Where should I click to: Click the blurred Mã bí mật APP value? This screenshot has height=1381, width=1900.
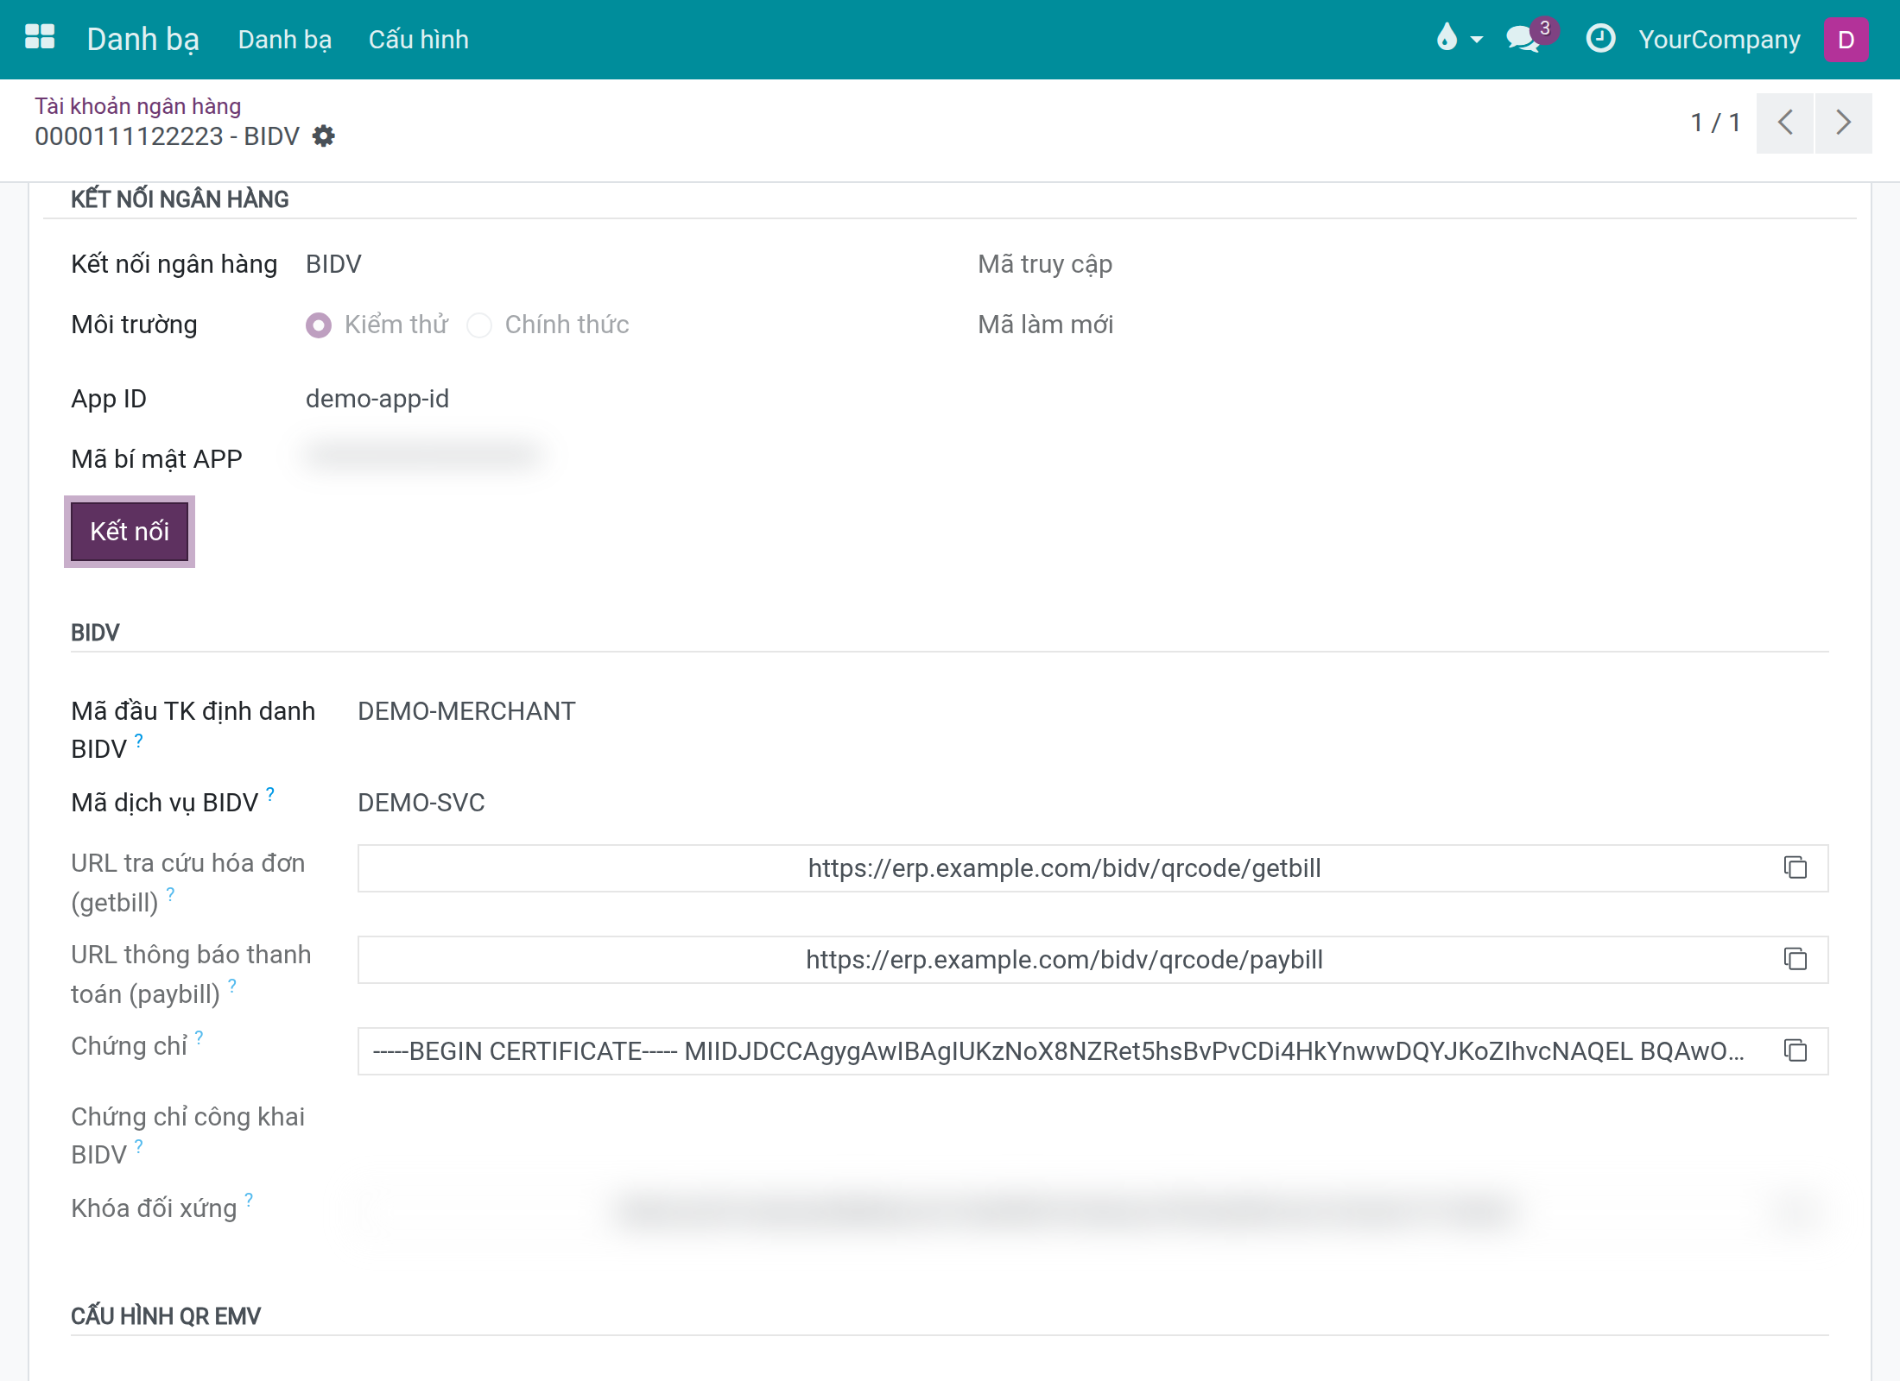point(425,454)
